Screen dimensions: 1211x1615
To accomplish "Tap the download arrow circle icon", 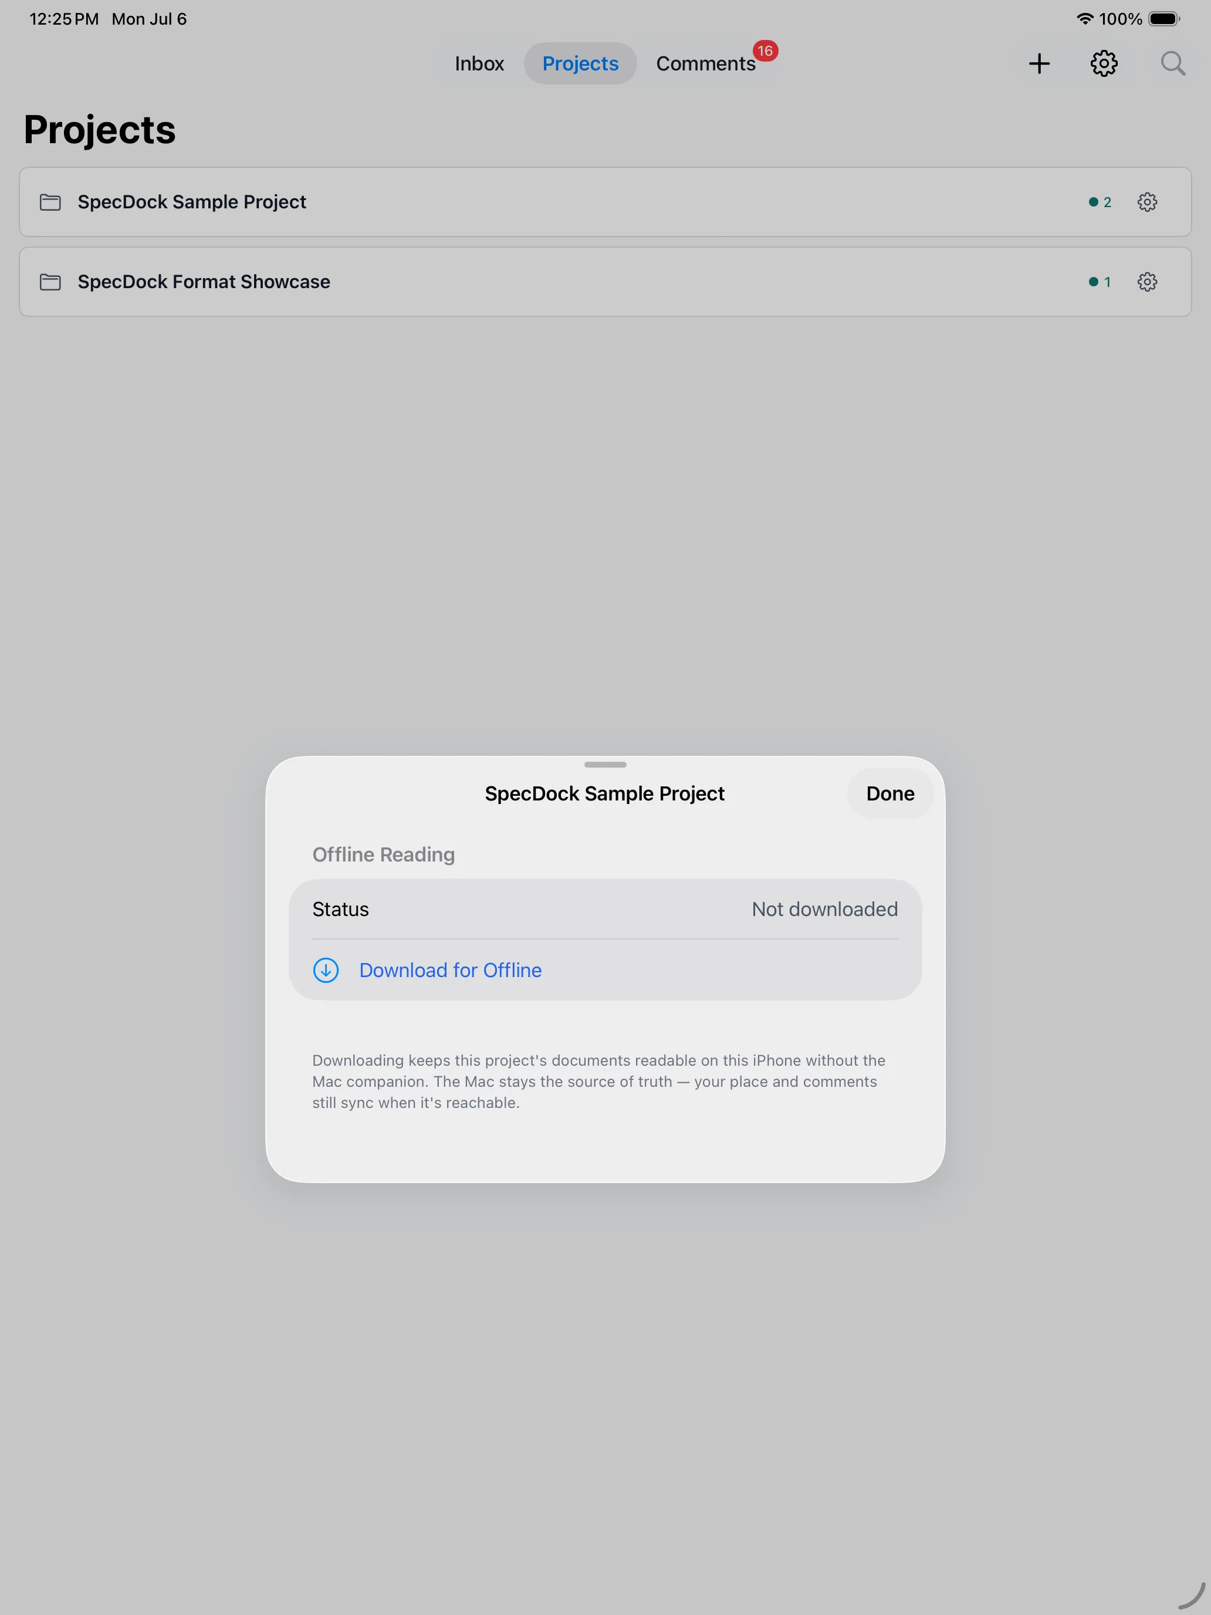I will tap(326, 970).
